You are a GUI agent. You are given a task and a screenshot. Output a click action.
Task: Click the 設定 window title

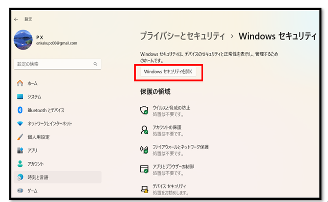pos(28,19)
